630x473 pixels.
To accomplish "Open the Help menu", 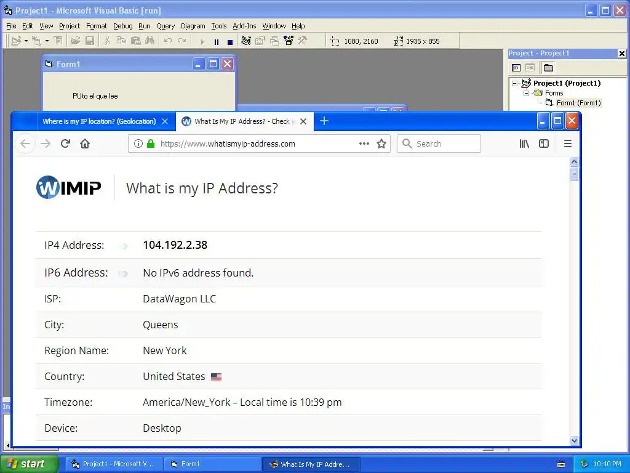I will pyautogui.click(x=298, y=26).
